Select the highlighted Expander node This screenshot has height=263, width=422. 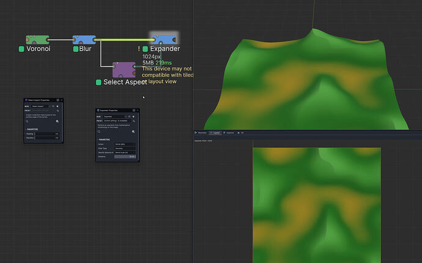[x=164, y=39]
